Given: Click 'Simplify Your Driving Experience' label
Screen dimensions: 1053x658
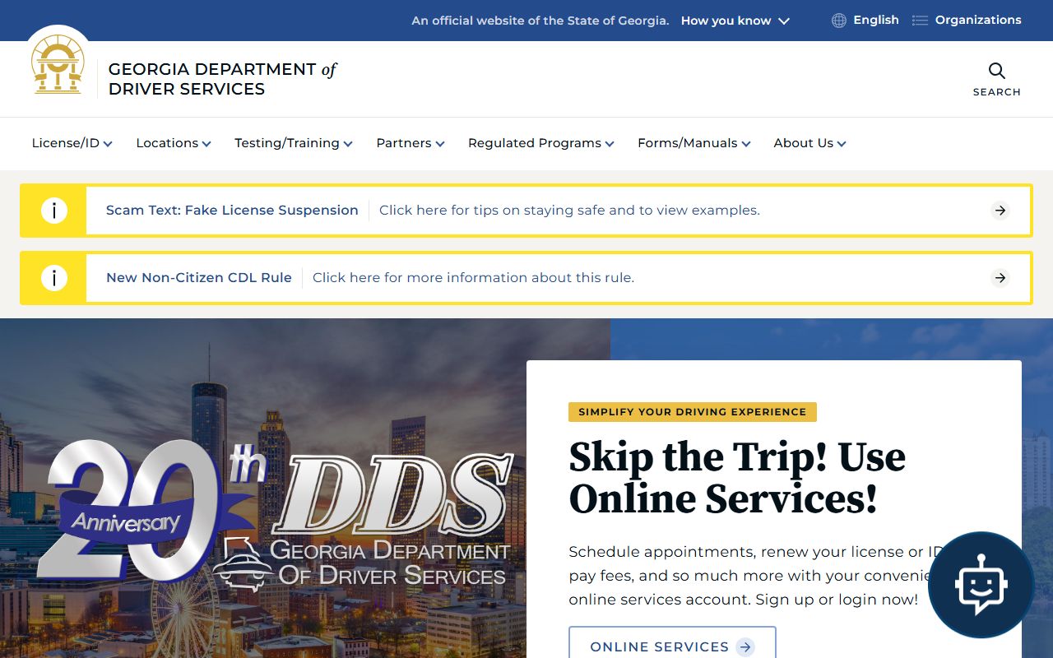Looking at the screenshot, I should click(693, 412).
